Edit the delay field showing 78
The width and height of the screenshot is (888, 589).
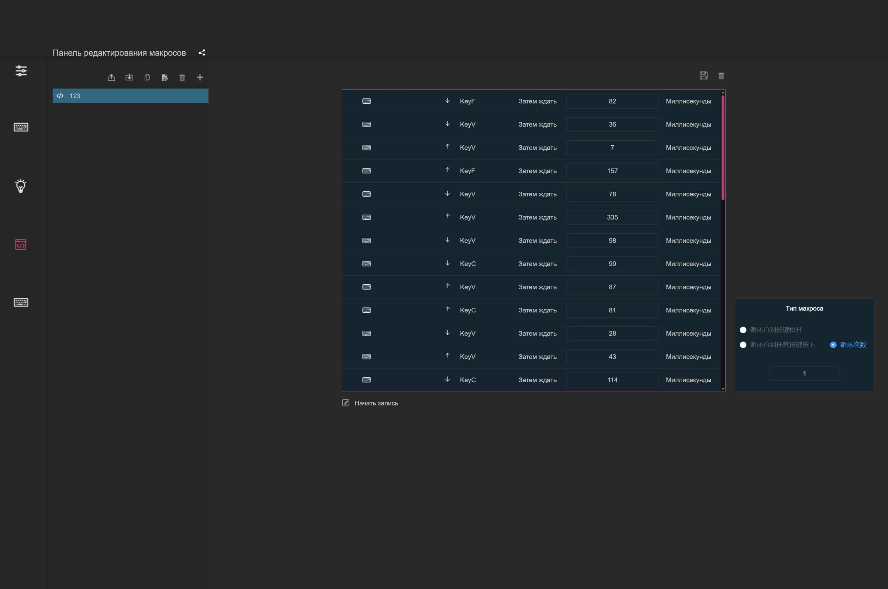pos(612,194)
